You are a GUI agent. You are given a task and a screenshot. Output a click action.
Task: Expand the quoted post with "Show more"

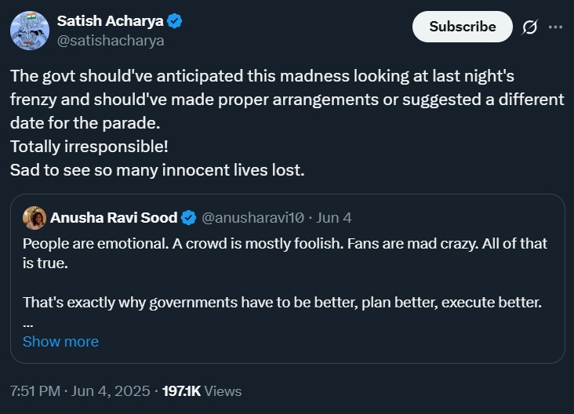(60, 342)
